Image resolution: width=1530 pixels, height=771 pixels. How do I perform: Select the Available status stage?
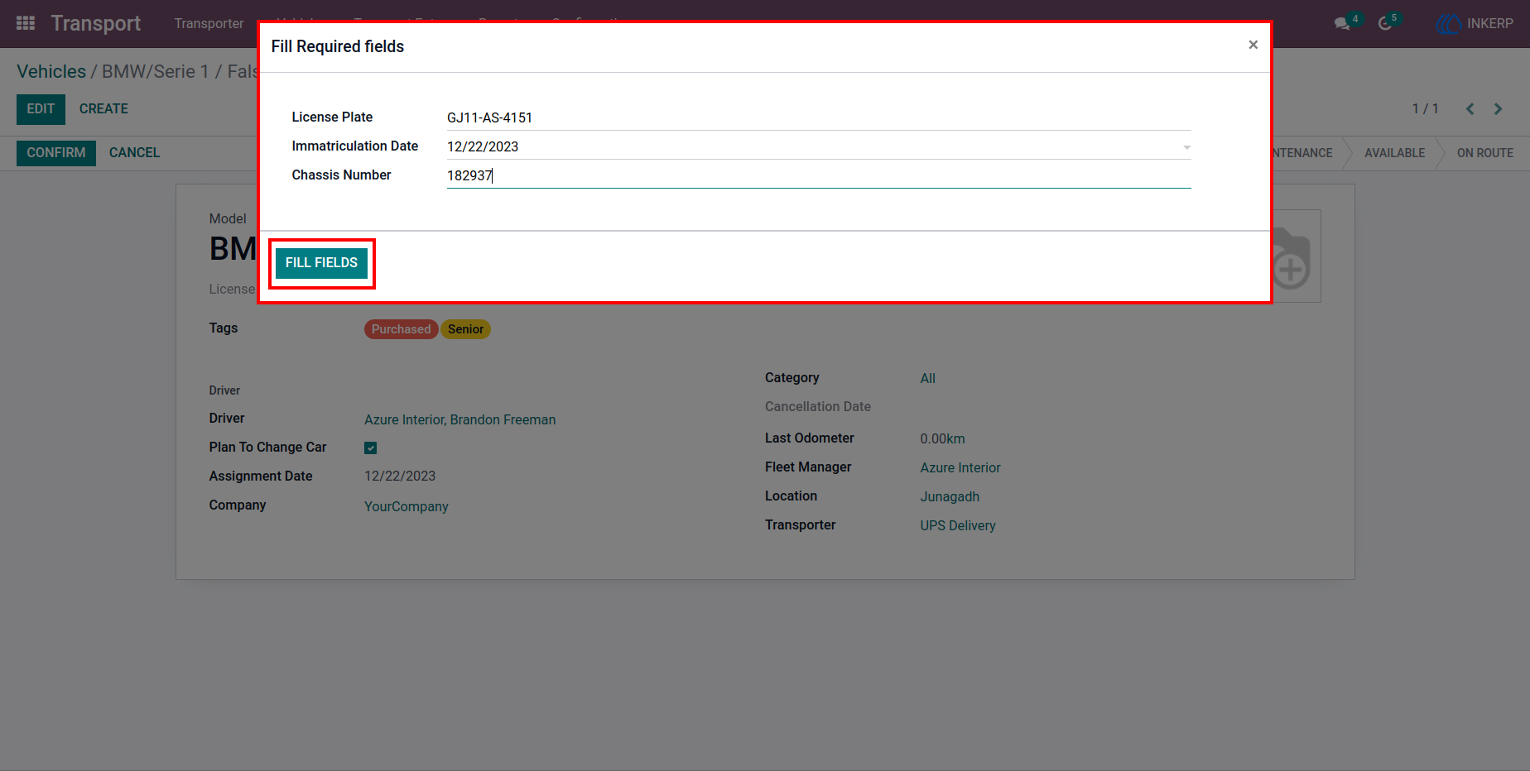coord(1394,153)
